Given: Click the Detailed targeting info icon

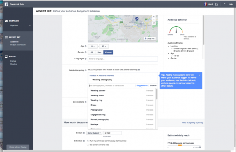Looking at the screenshot, I should [x=86, y=70].
